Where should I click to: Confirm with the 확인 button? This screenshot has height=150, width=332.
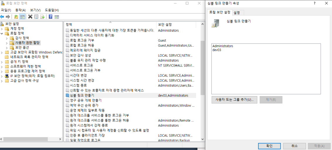coord(269,146)
